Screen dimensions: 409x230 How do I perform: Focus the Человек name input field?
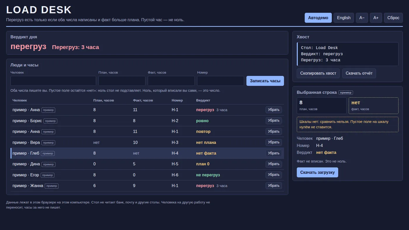coord(53,81)
